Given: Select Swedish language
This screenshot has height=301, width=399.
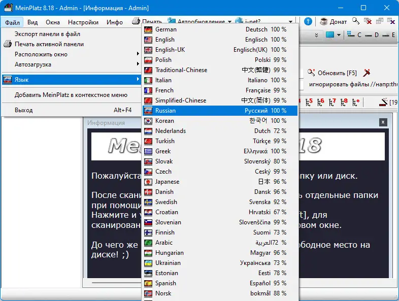Looking at the screenshot, I should [220, 202].
